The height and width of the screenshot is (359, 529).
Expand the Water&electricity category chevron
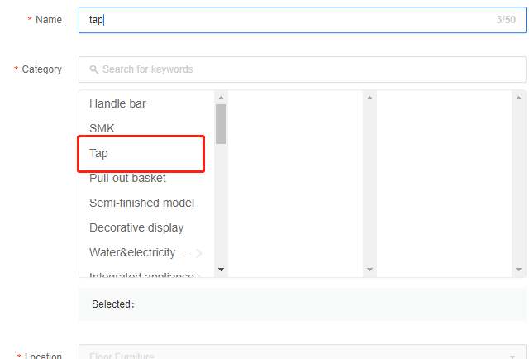point(199,253)
